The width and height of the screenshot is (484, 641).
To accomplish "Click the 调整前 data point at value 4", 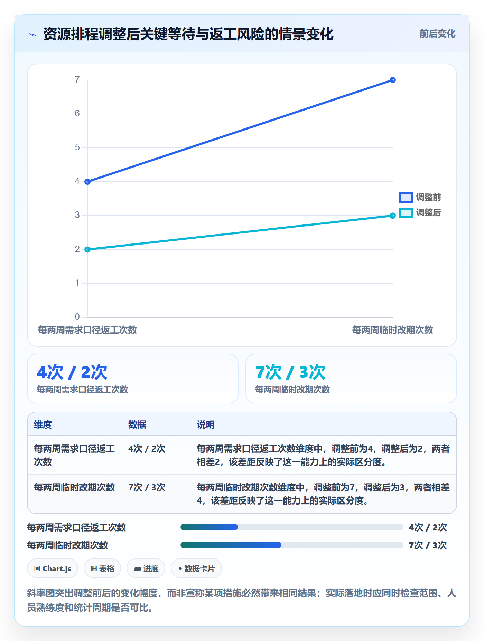I will [x=87, y=182].
